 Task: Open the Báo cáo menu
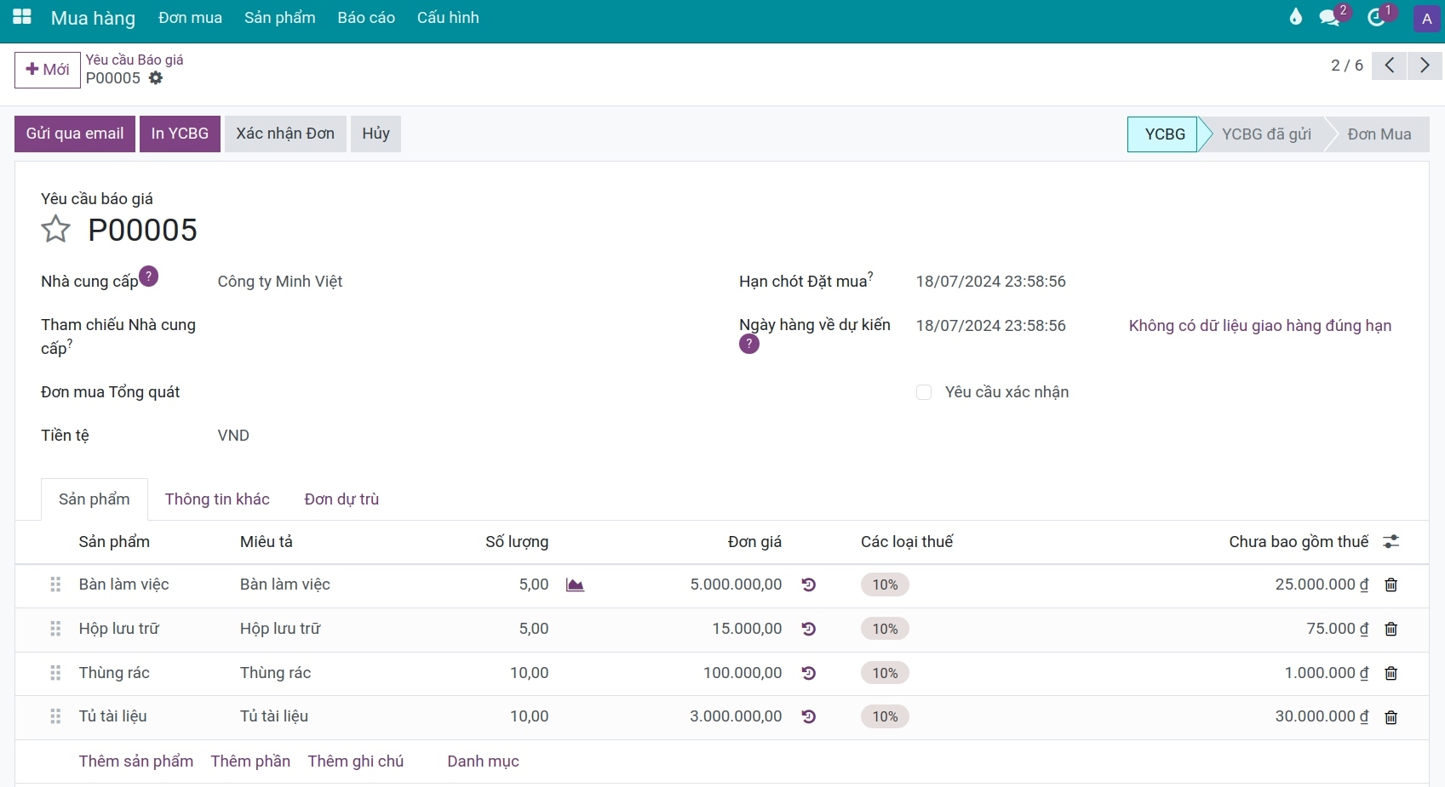coord(366,18)
